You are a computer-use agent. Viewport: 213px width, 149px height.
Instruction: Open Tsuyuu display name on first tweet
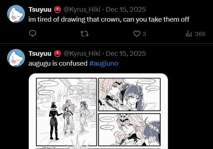(x=40, y=10)
